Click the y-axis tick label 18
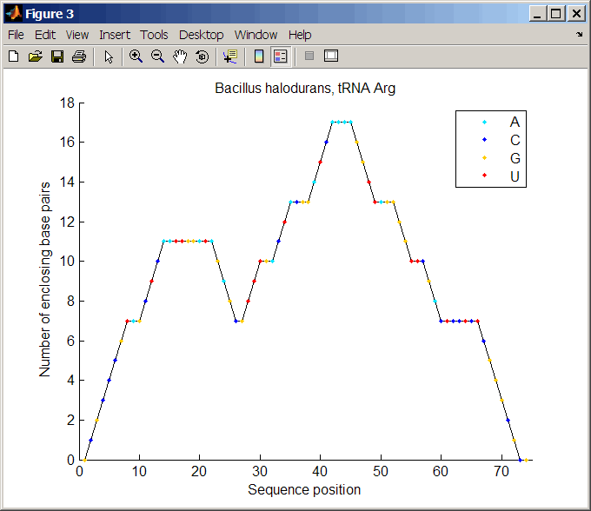Image resolution: width=591 pixels, height=511 pixels. [x=67, y=103]
